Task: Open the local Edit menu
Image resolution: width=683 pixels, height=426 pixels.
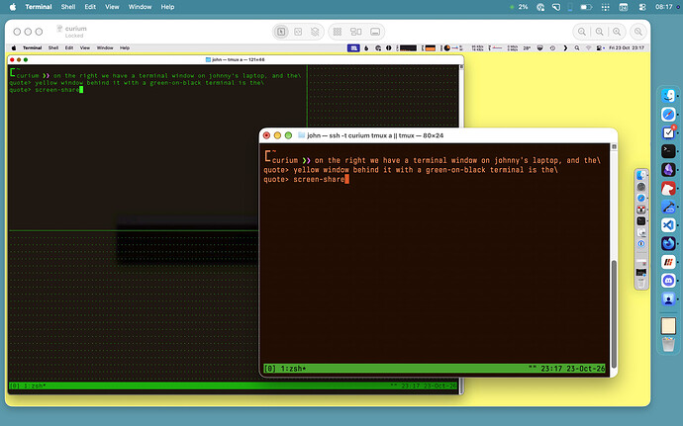Action: point(90,7)
